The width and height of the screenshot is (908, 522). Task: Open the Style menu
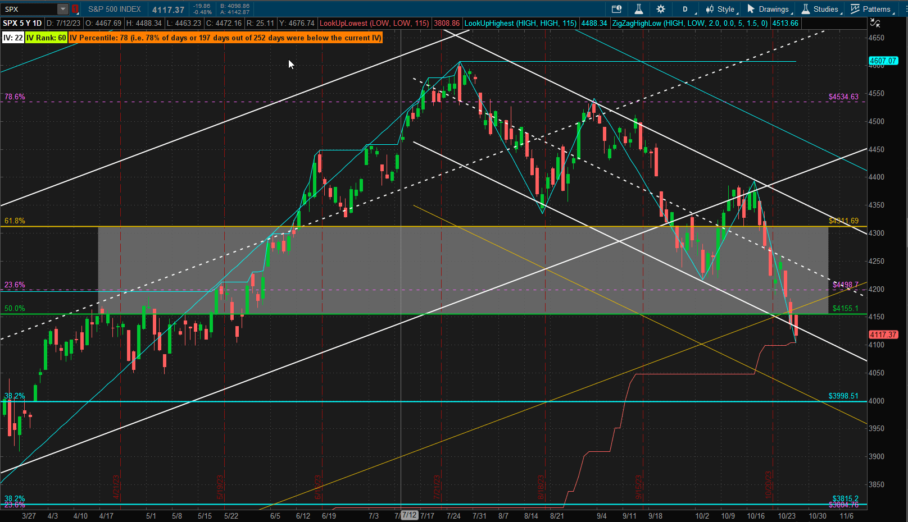tap(720, 9)
